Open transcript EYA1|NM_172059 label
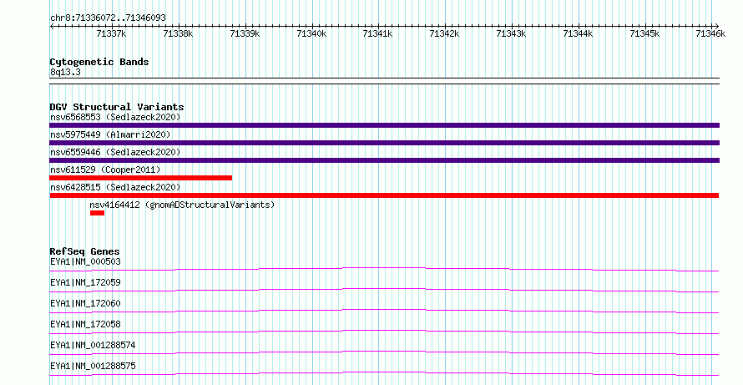 [85, 282]
